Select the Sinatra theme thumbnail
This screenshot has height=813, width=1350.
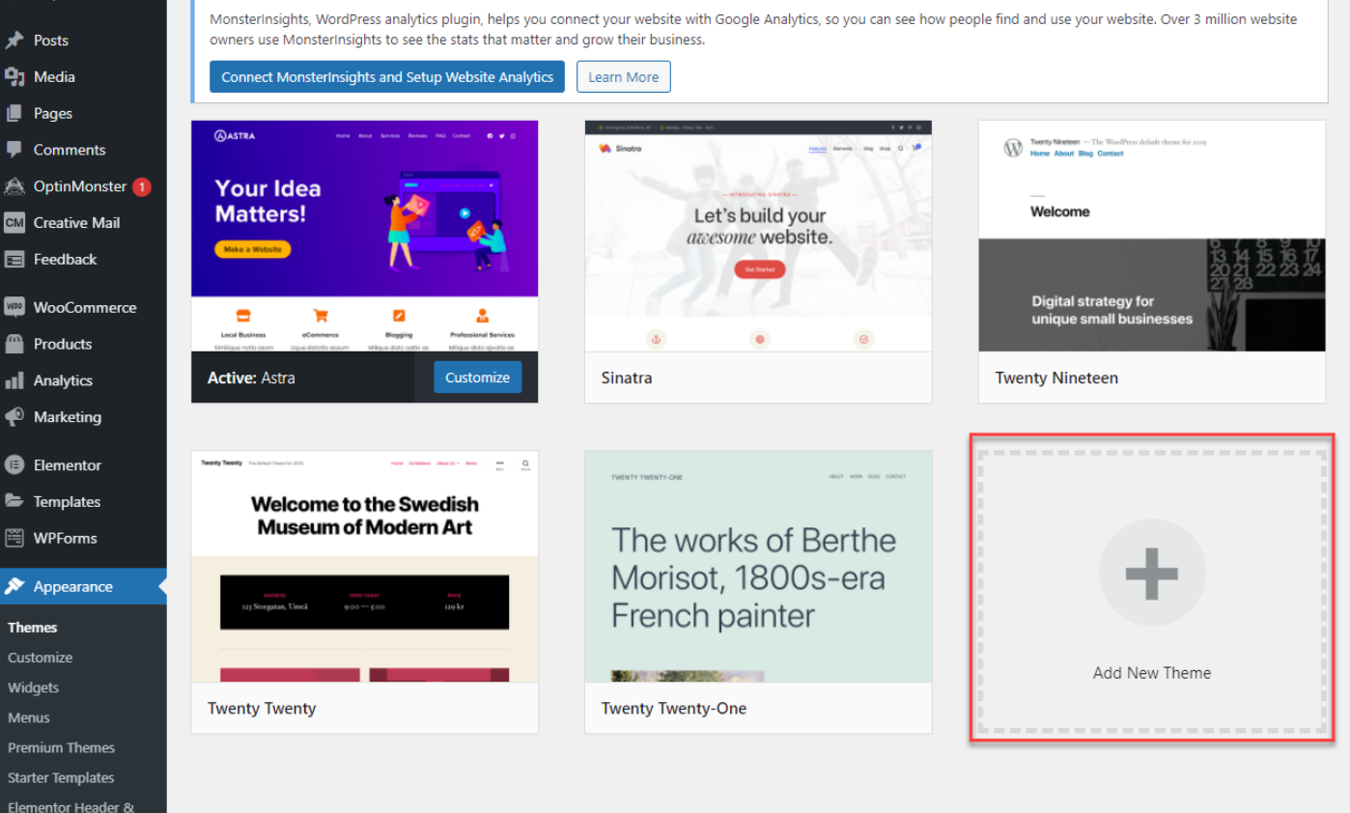758,236
